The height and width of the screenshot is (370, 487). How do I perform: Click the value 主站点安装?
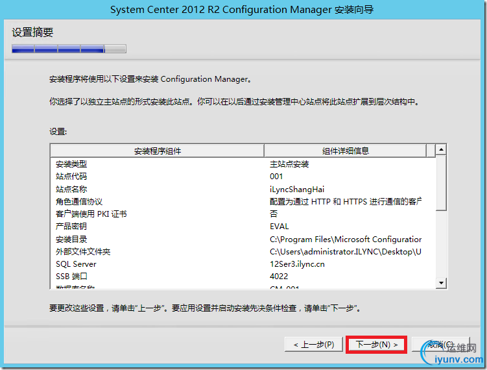click(x=289, y=164)
